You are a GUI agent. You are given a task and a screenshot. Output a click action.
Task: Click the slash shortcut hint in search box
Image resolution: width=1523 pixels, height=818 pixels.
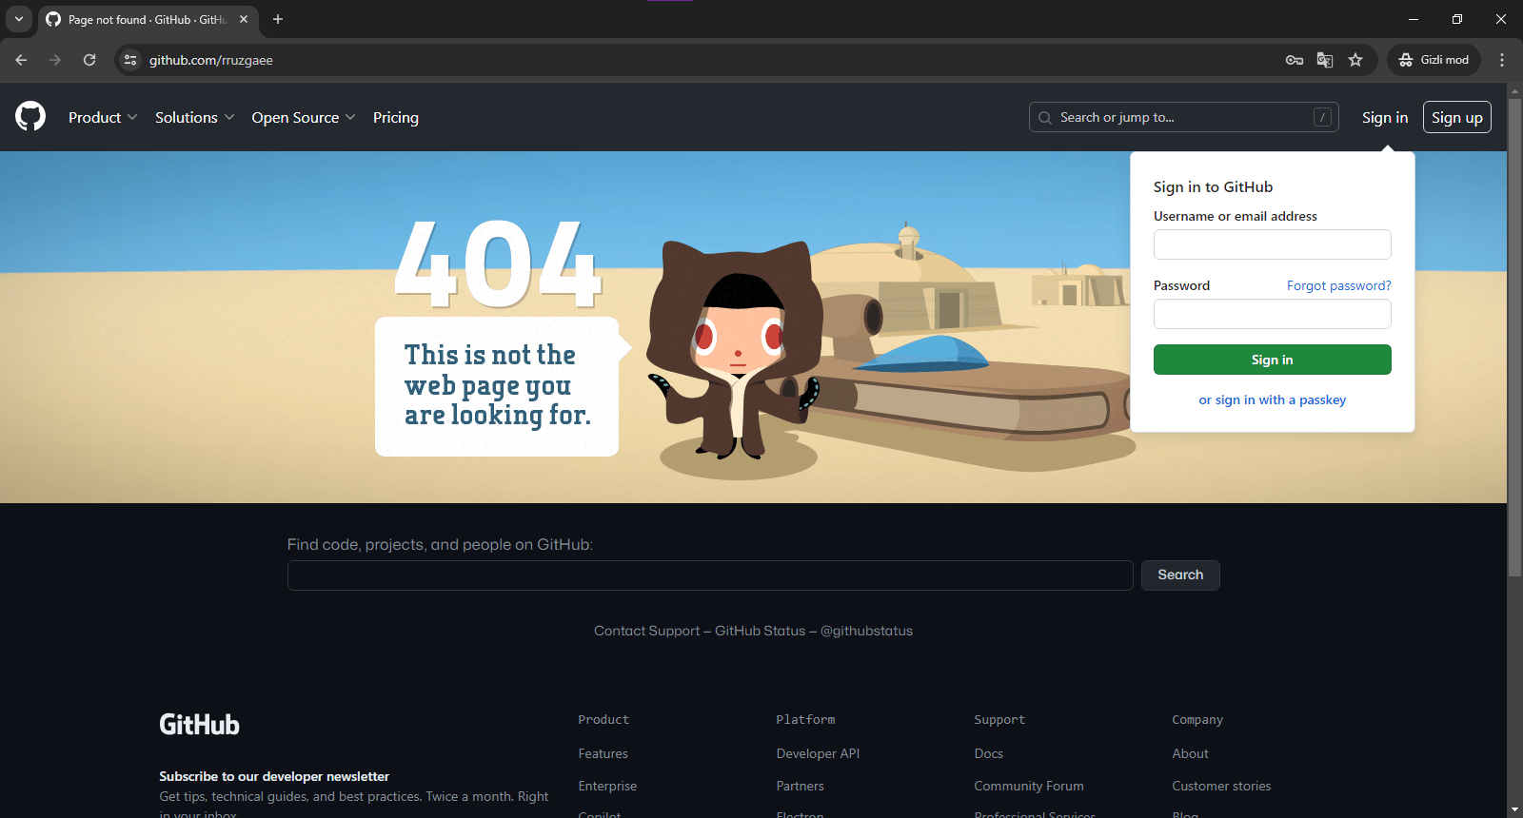coord(1322,117)
